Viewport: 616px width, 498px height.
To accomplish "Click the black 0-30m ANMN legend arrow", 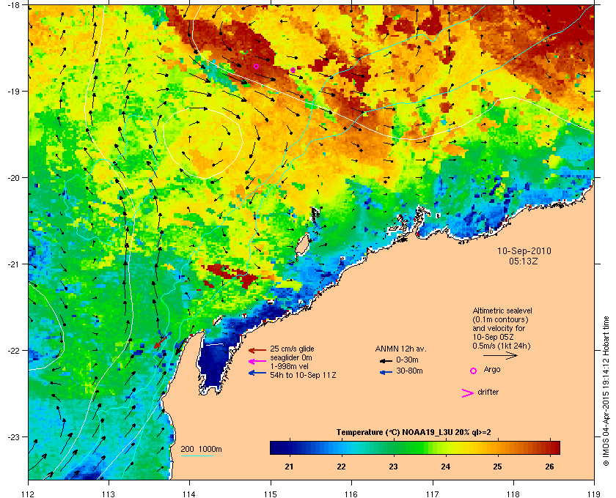I will (386, 360).
